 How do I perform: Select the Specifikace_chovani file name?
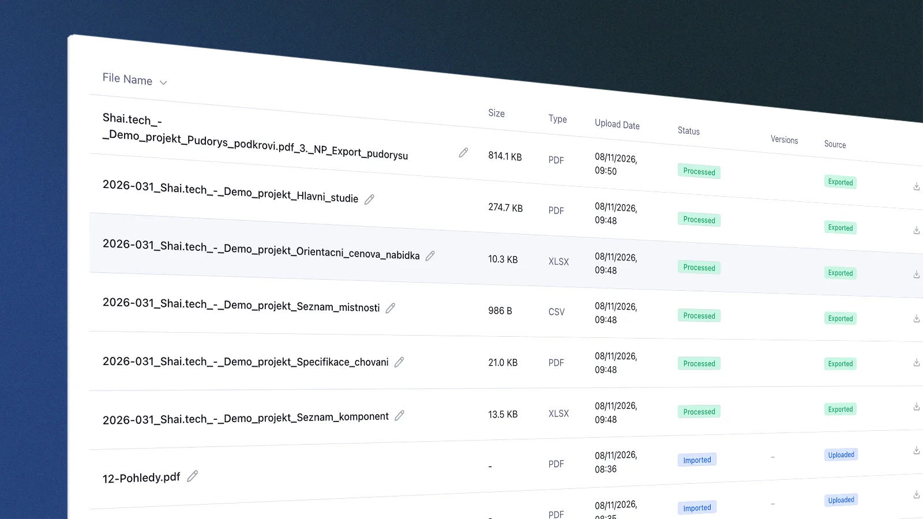pyautogui.click(x=245, y=362)
